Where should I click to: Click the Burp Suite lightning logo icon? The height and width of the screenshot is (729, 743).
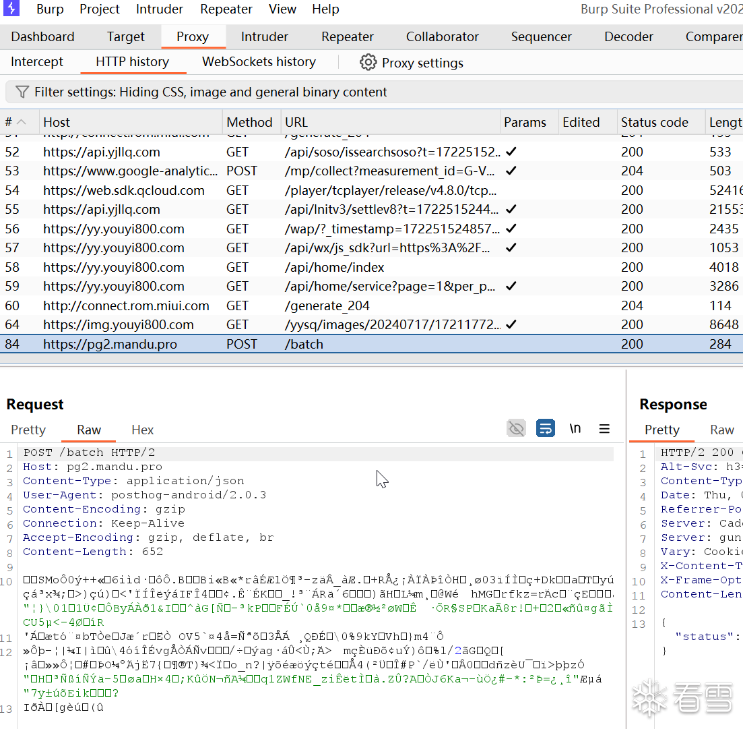(11, 8)
